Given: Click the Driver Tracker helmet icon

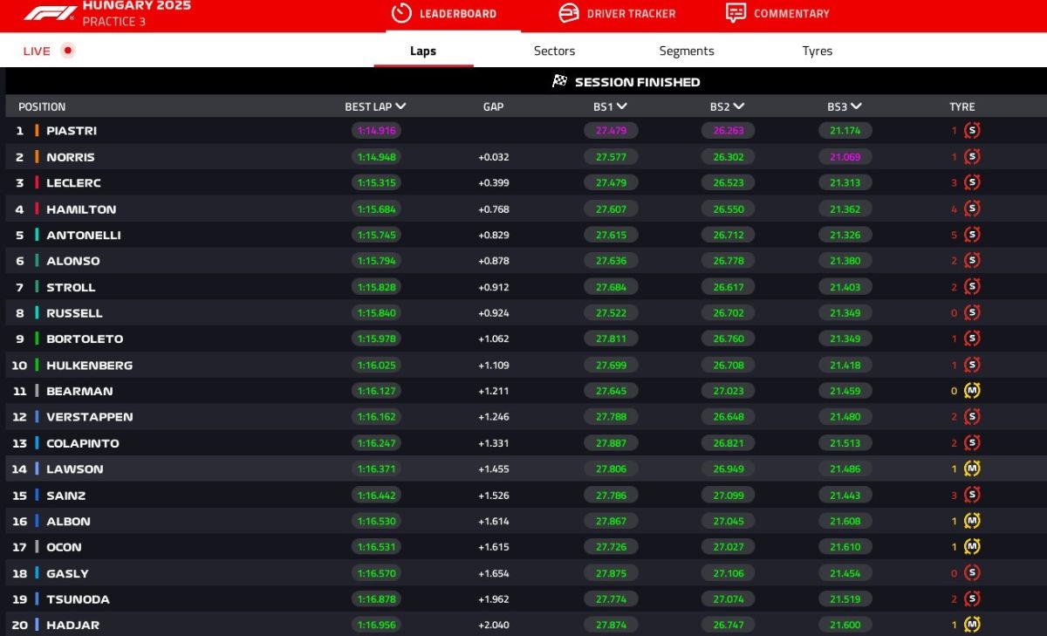Looking at the screenshot, I should (568, 13).
